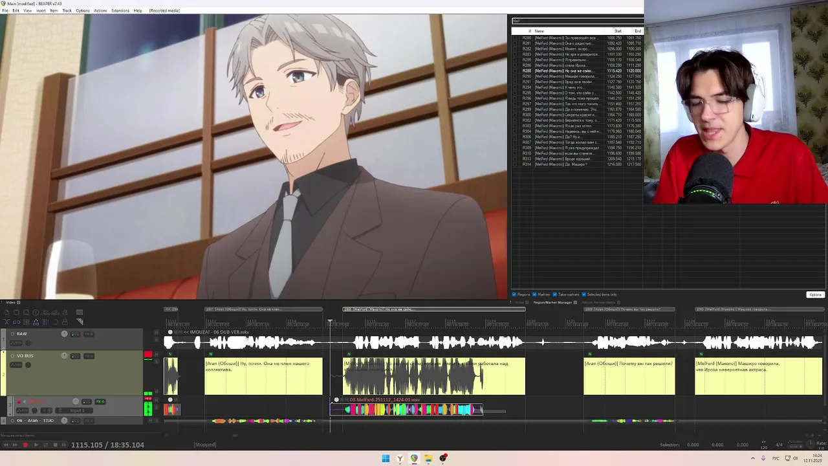Mute the RAW track
The image size is (828, 466).
[x=157, y=332]
